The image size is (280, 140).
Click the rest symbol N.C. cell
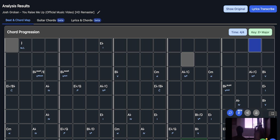click(25, 45)
